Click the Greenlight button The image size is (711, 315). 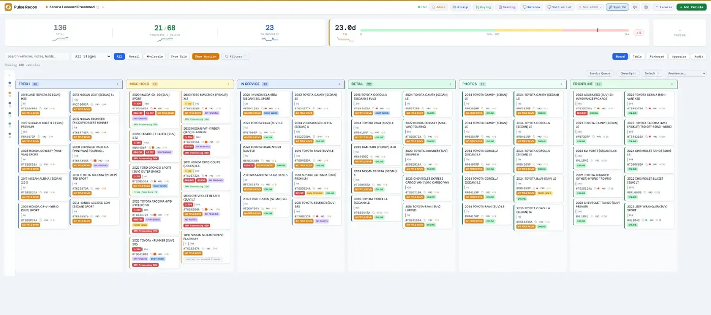point(627,73)
